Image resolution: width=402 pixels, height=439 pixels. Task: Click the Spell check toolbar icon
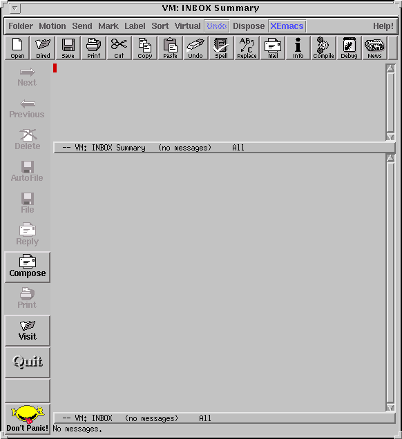click(221, 48)
